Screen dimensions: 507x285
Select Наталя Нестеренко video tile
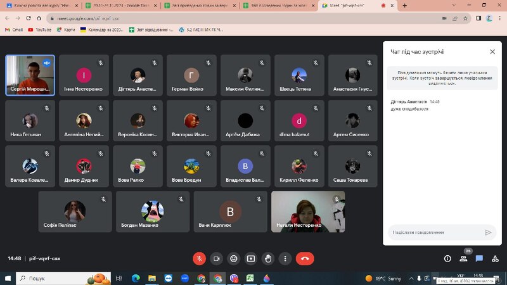click(x=308, y=212)
